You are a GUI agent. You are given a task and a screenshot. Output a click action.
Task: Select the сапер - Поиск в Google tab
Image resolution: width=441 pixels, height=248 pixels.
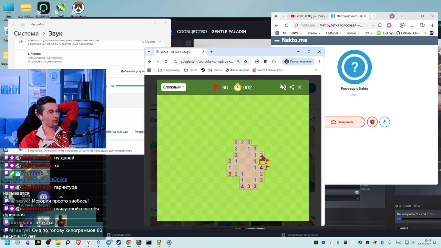point(180,52)
